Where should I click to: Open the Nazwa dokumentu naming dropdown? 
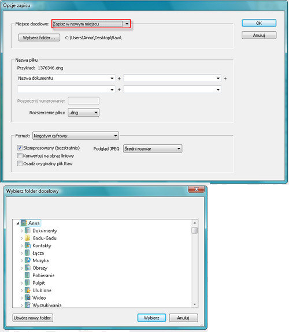point(66,78)
